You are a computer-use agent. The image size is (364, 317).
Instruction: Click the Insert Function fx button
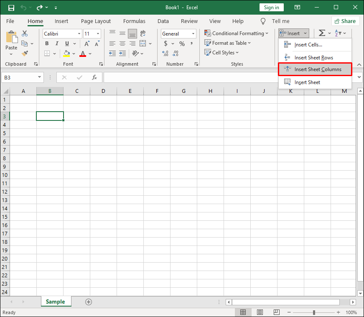click(x=94, y=77)
